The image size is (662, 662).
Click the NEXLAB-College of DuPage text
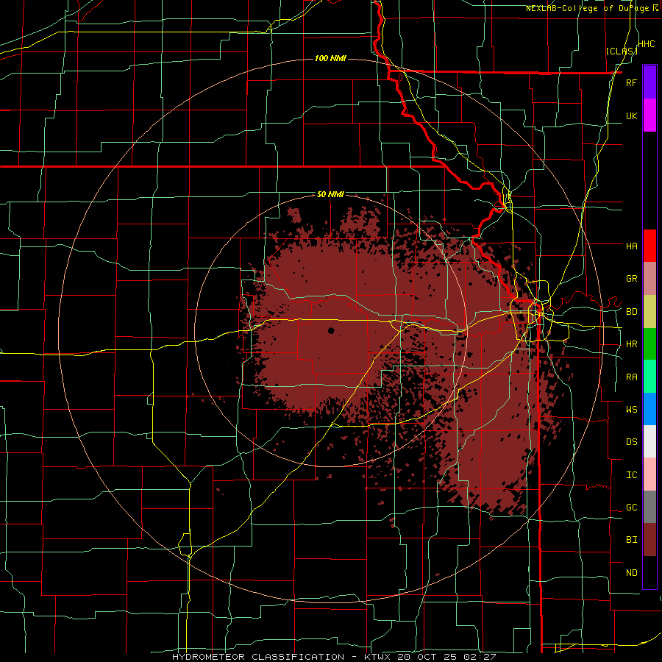click(588, 8)
